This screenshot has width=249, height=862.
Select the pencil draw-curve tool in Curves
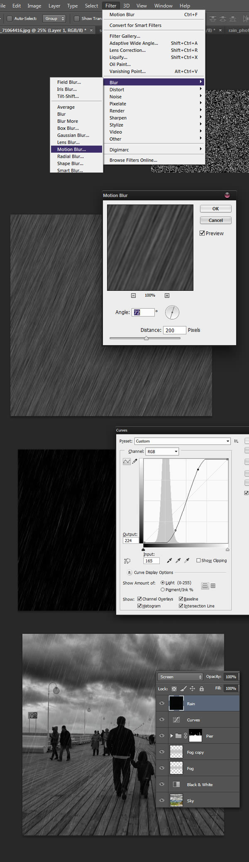click(x=134, y=461)
